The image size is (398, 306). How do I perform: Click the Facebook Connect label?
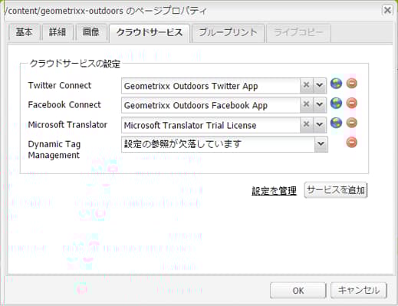tap(64, 105)
